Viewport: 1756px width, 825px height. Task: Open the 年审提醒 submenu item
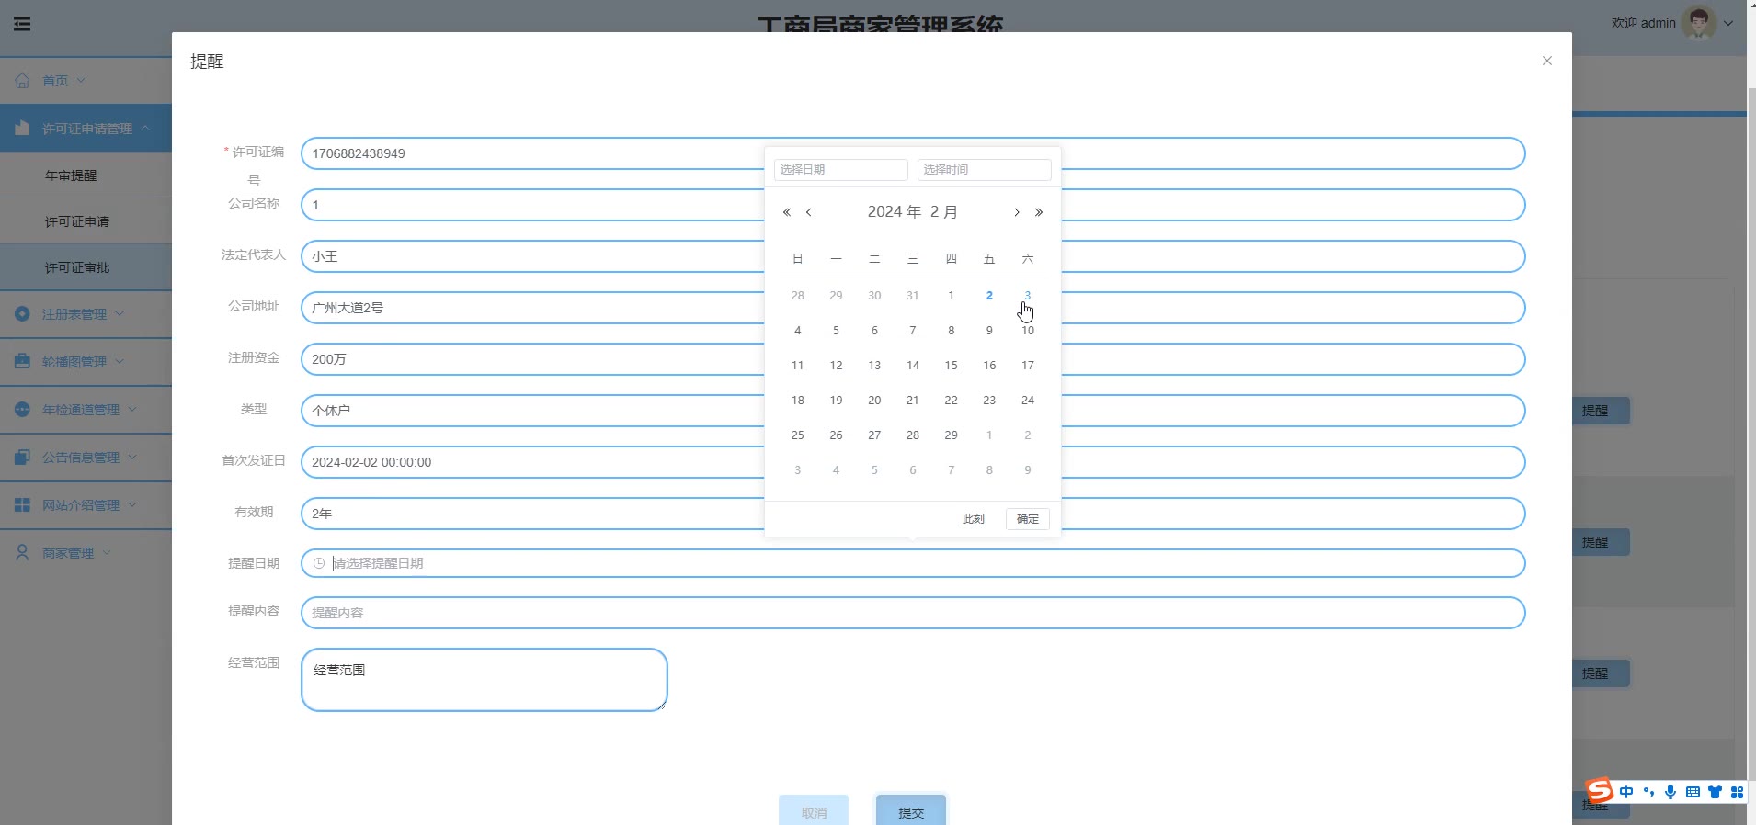(71, 175)
